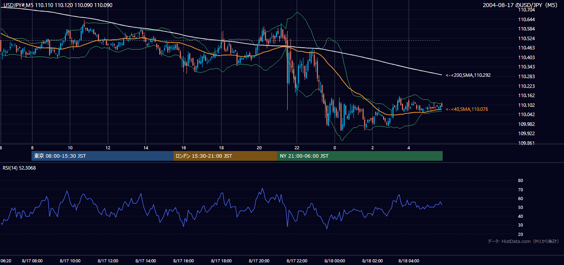
Task: Click price level 110.162 on axis
Action: pyautogui.click(x=527, y=95)
